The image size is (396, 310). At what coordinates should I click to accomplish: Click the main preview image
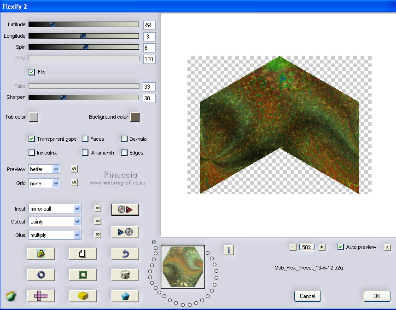tap(280, 125)
